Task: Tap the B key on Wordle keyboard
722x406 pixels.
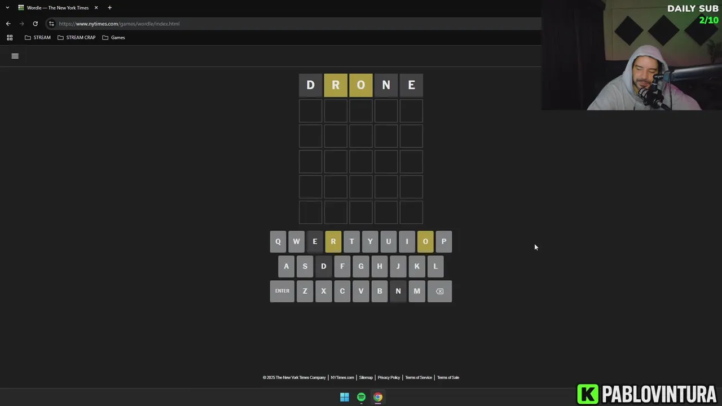Action: 380,291
